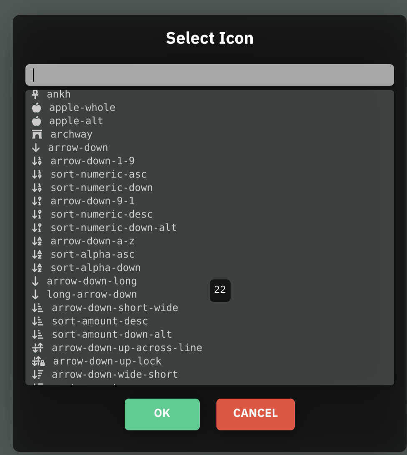407x455 pixels.
Task: Click the icon search text field
Action: (x=210, y=75)
